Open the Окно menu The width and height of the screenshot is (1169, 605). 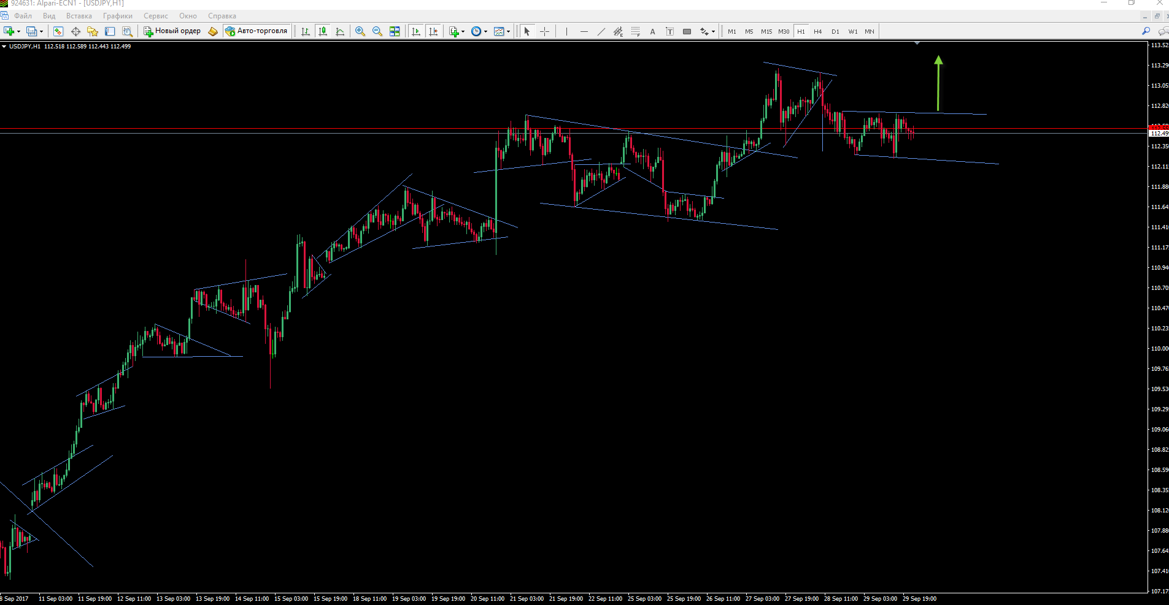pyautogui.click(x=188, y=16)
